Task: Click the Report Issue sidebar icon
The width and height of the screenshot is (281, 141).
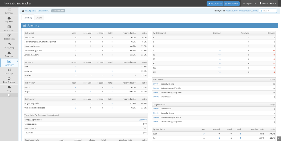Action: pyautogui.click(x=9, y=35)
